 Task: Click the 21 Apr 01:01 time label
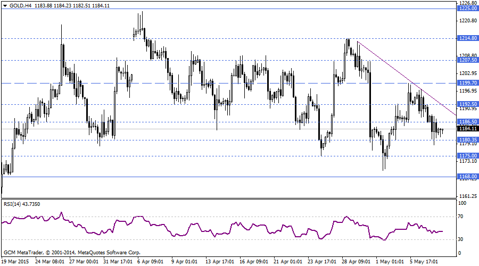point(288,262)
